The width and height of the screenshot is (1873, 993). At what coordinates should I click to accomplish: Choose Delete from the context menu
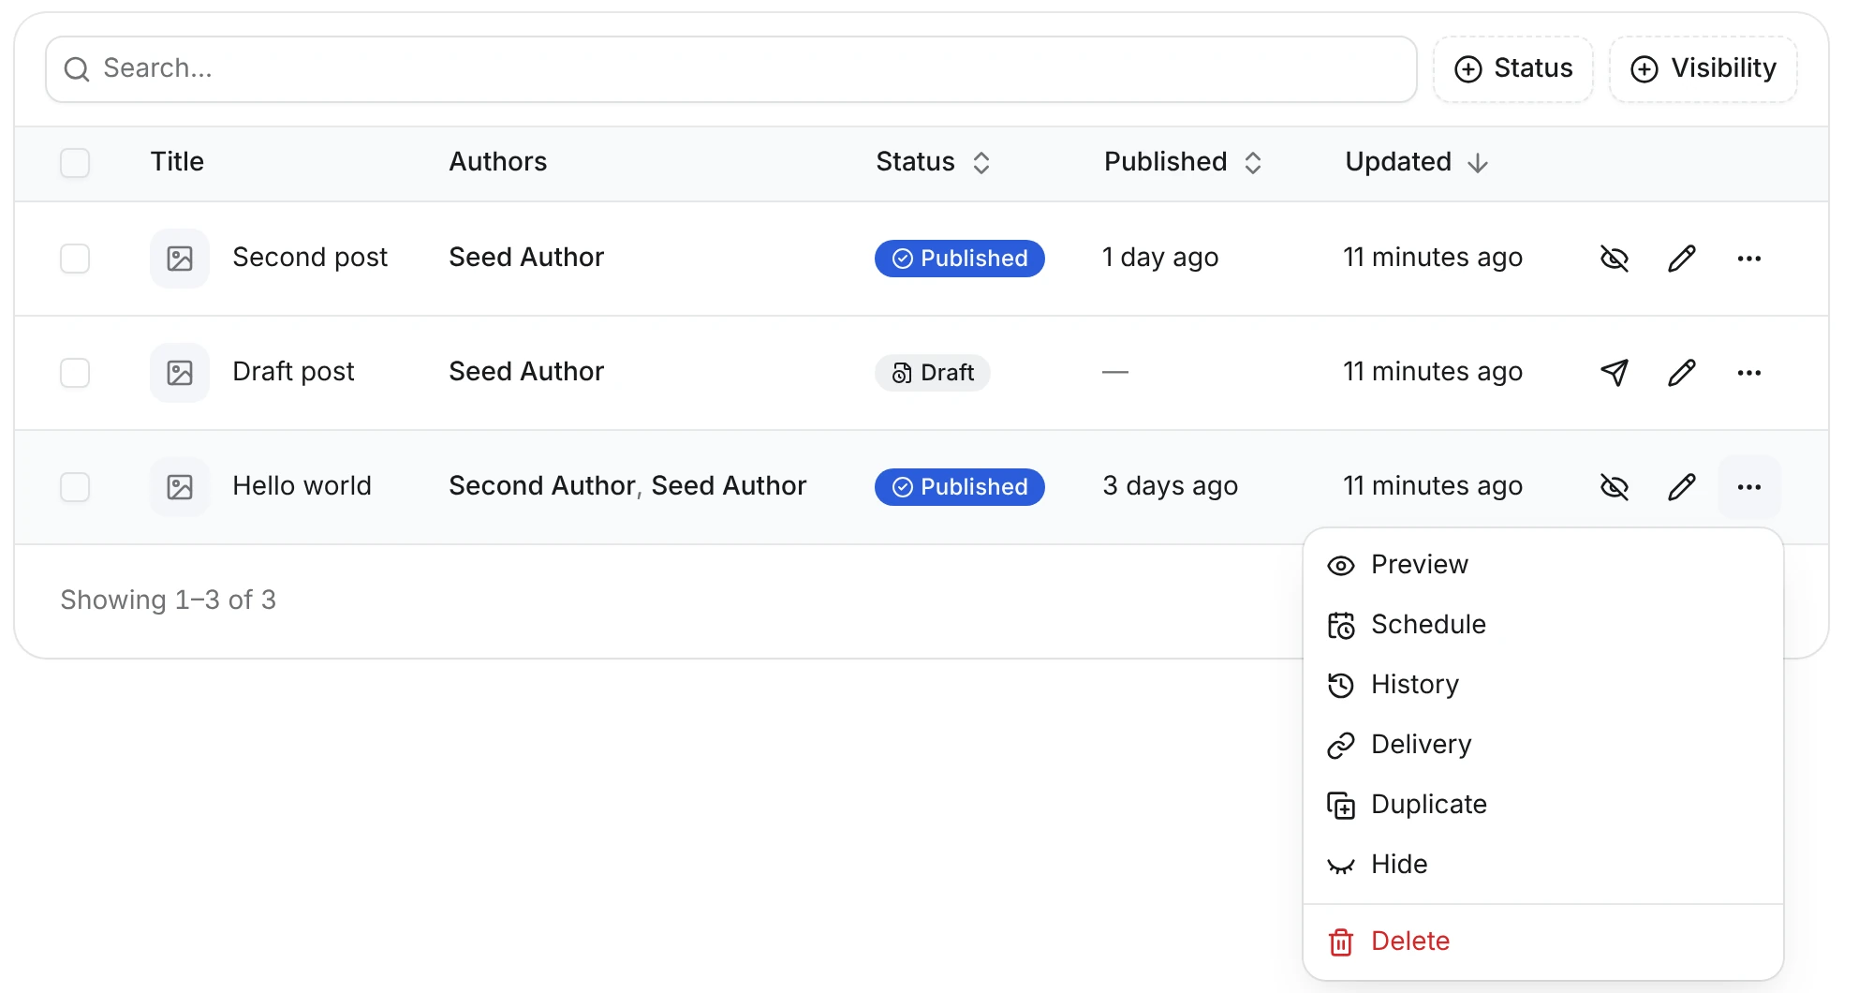pos(1543,941)
